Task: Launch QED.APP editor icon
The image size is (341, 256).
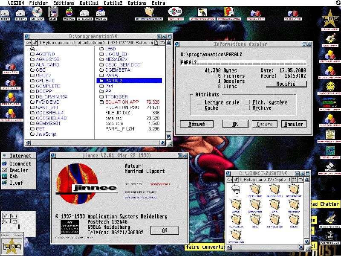Action: (x=330, y=40)
